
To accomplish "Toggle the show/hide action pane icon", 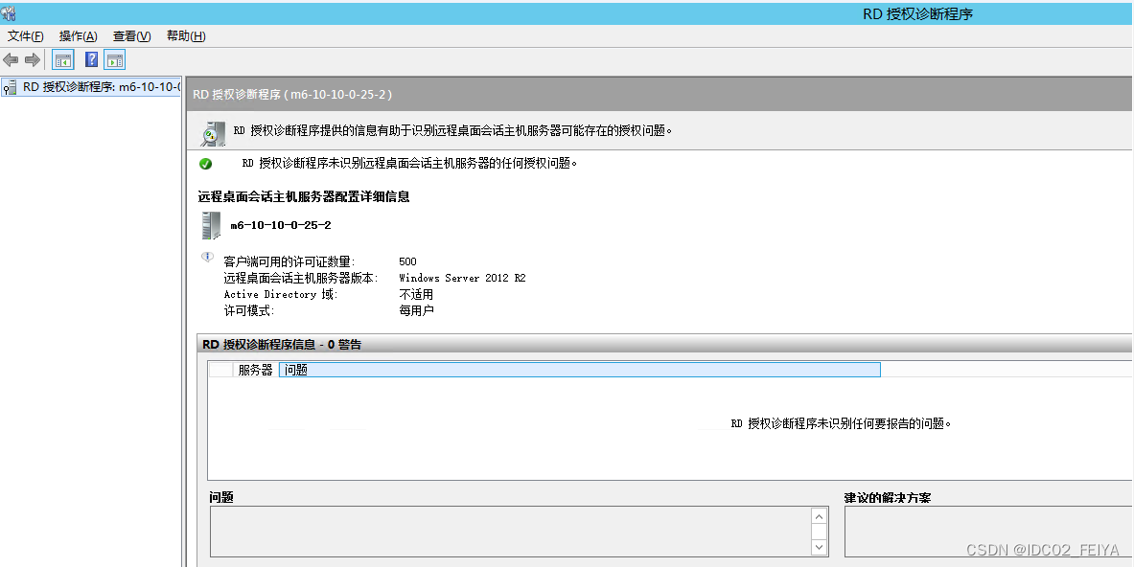I will tap(114, 60).
